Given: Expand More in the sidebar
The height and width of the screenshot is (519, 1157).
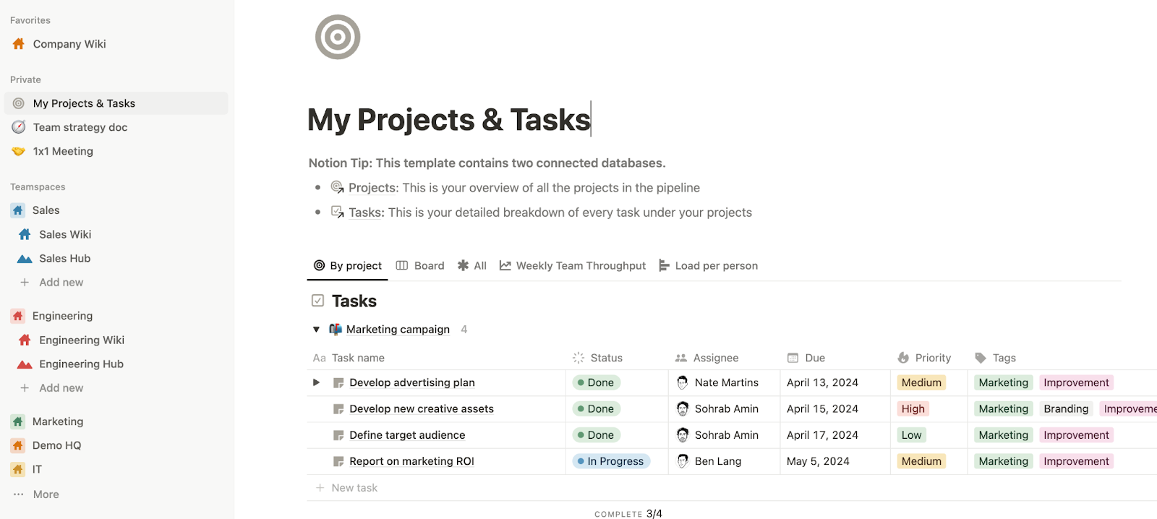Looking at the screenshot, I should [x=46, y=494].
